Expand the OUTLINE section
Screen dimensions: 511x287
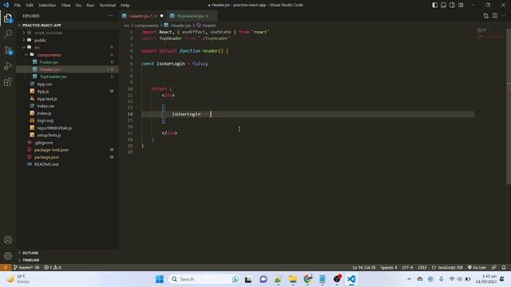click(30, 253)
